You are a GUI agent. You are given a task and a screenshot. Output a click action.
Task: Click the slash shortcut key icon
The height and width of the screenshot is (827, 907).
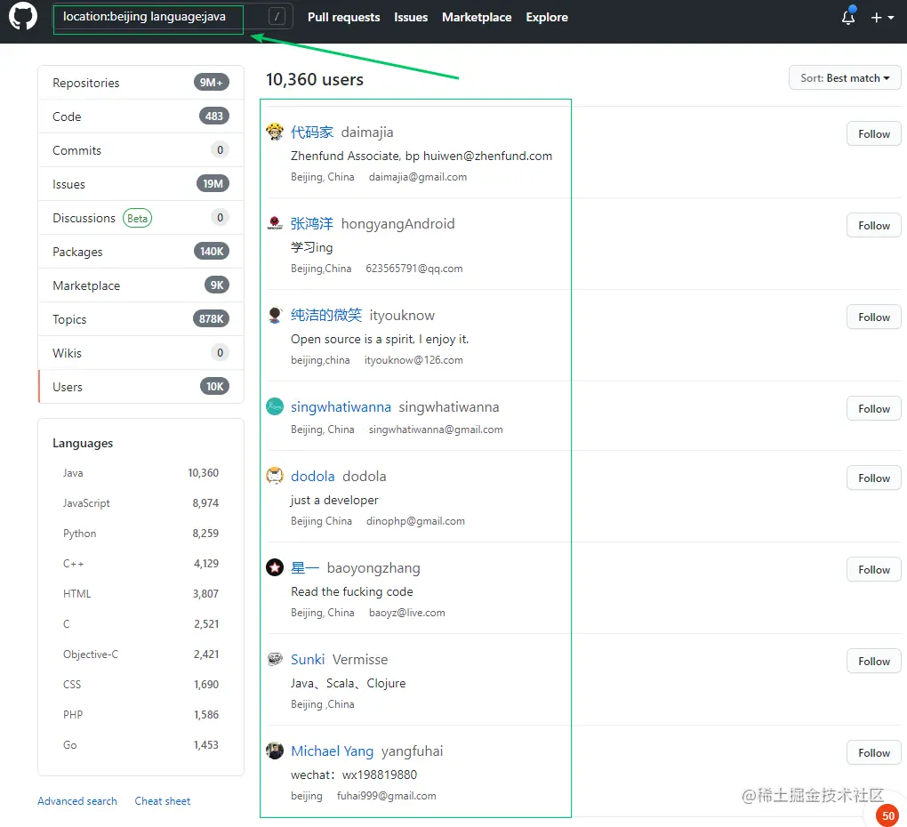(x=277, y=17)
